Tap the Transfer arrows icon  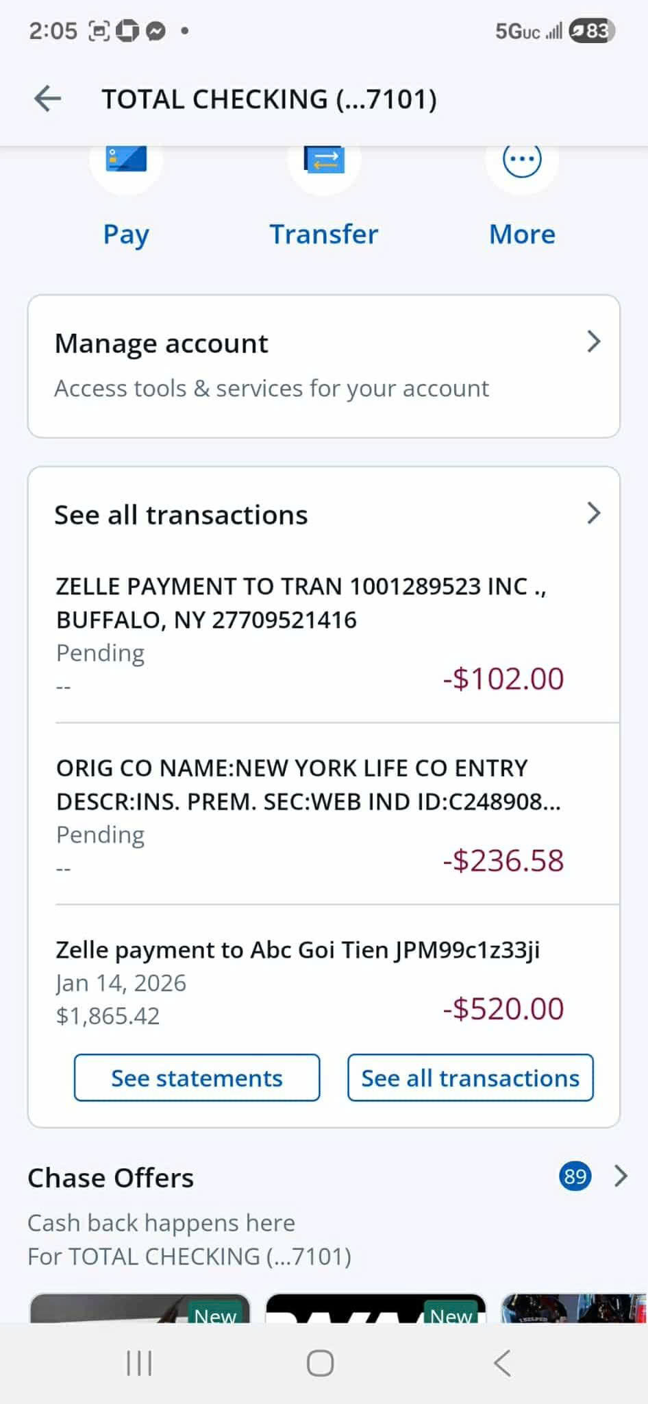click(324, 159)
